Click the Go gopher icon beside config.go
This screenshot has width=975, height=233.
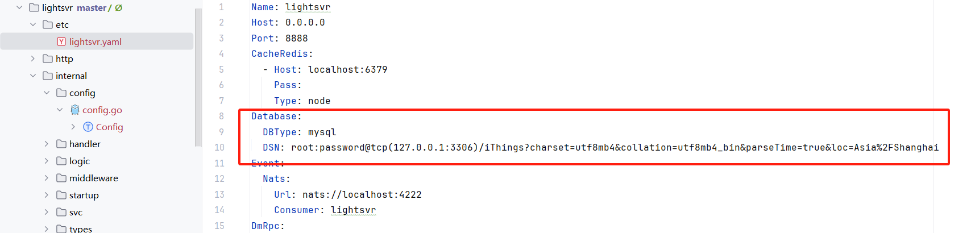tap(74, 110)
